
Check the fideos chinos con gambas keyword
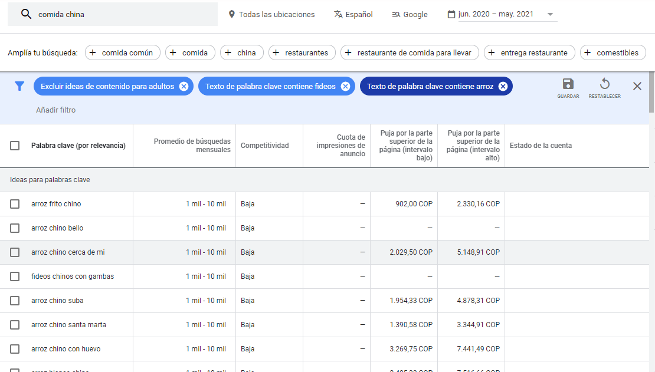click(16, 276)
